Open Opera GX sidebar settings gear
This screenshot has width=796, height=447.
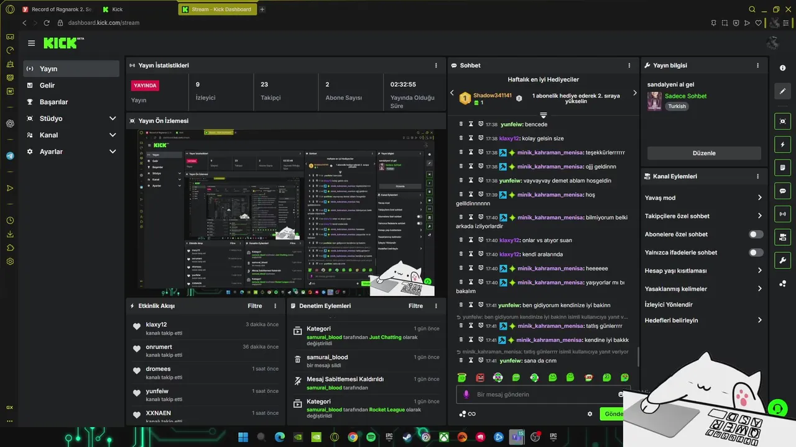tap(10, 261)
